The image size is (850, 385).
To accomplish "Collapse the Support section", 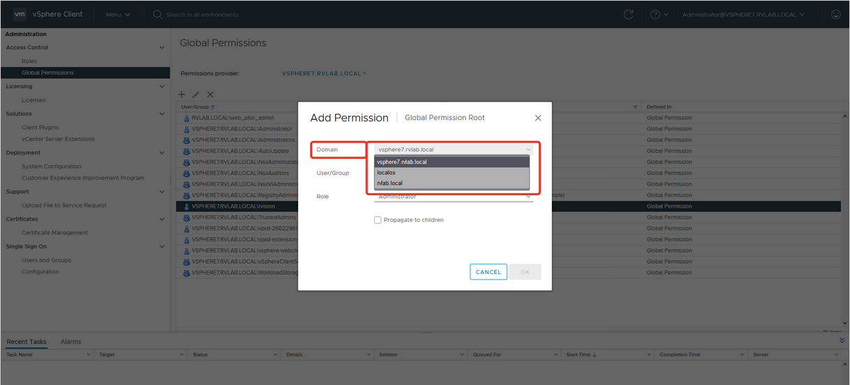I will pyautogui.click(x=162, y=192).
